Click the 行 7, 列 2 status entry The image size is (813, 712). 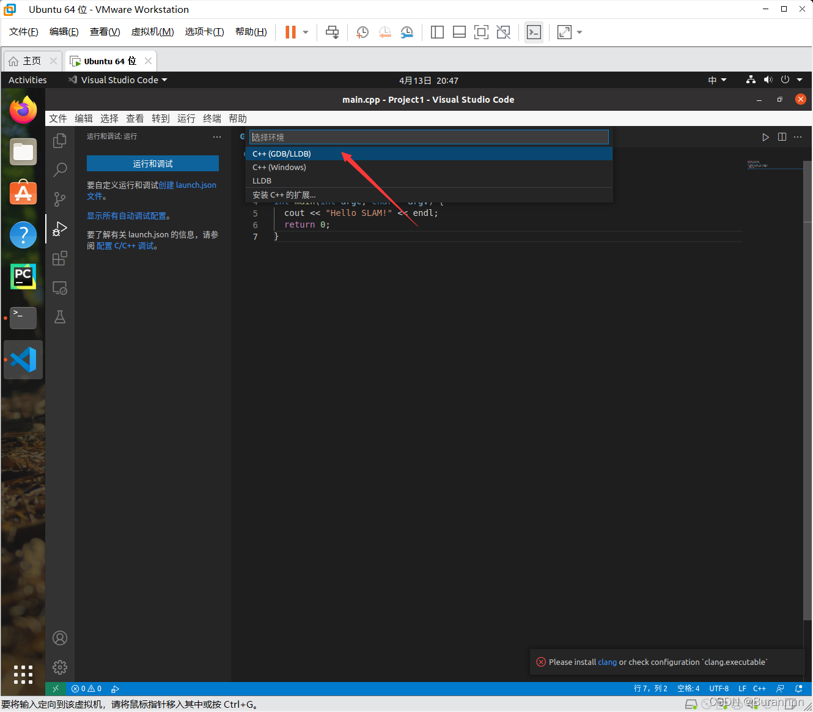pyautogui.click(x=650, y=689)
